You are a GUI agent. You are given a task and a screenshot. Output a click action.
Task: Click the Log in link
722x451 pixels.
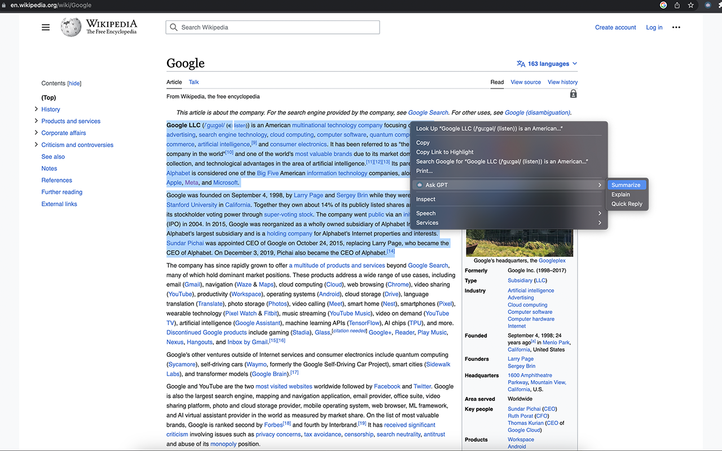[654, 27]
